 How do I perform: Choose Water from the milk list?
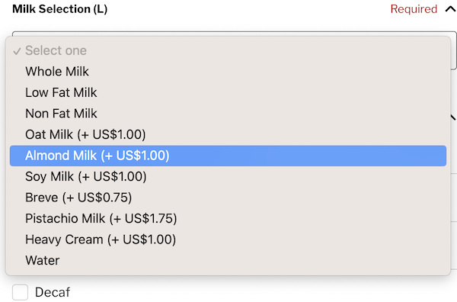pos(228,261)
